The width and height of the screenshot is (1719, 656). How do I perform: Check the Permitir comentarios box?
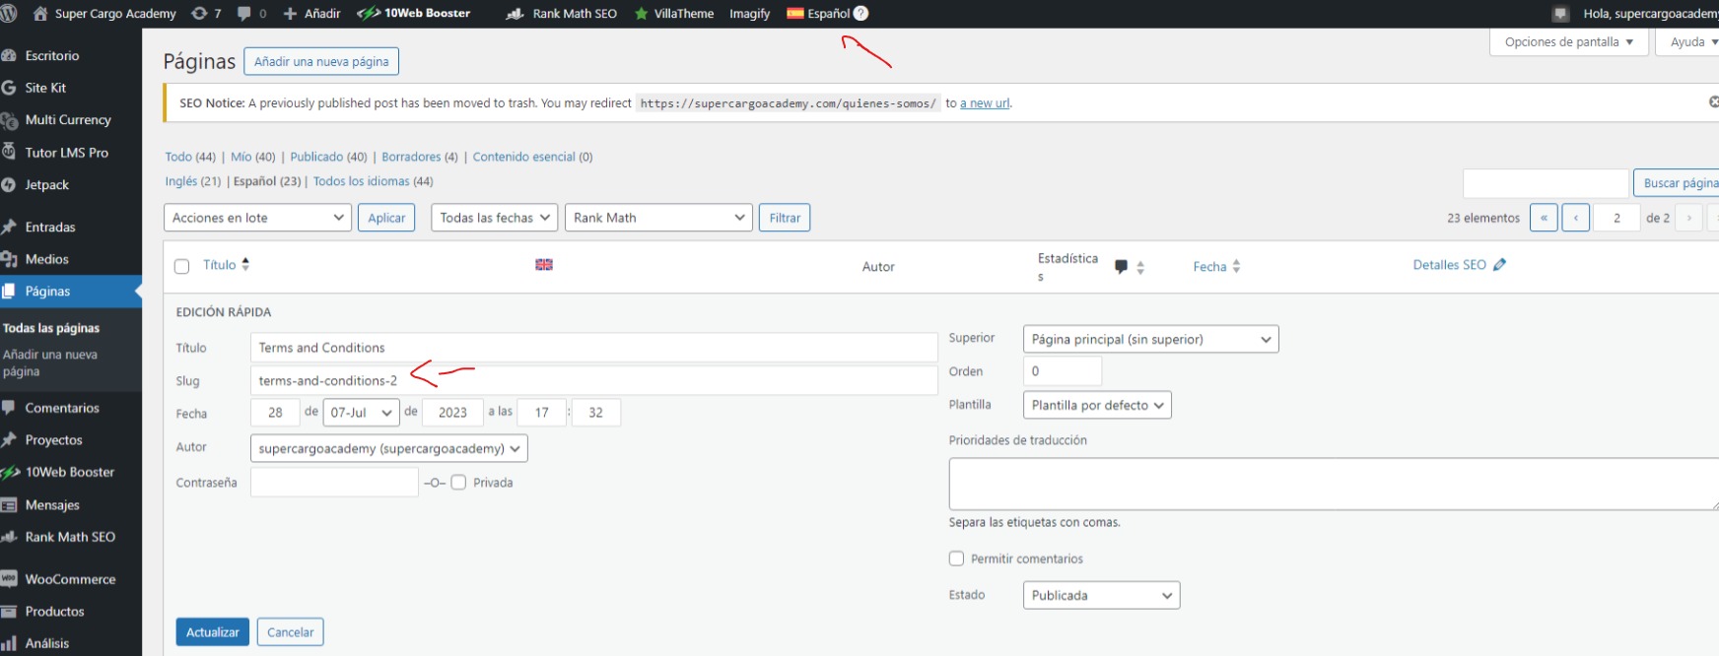pos(956,558)
